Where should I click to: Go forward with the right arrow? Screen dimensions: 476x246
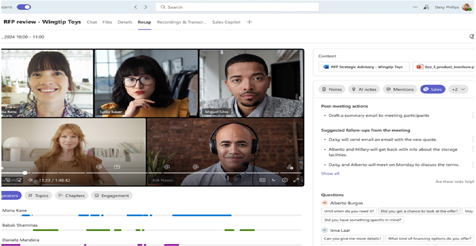point(145,7)
